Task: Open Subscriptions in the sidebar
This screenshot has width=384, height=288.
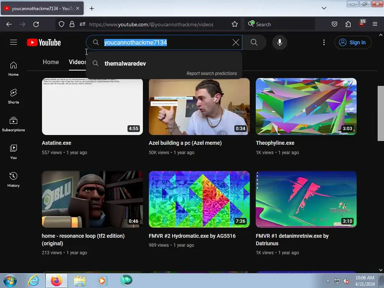Action: (x=13, y=124)
